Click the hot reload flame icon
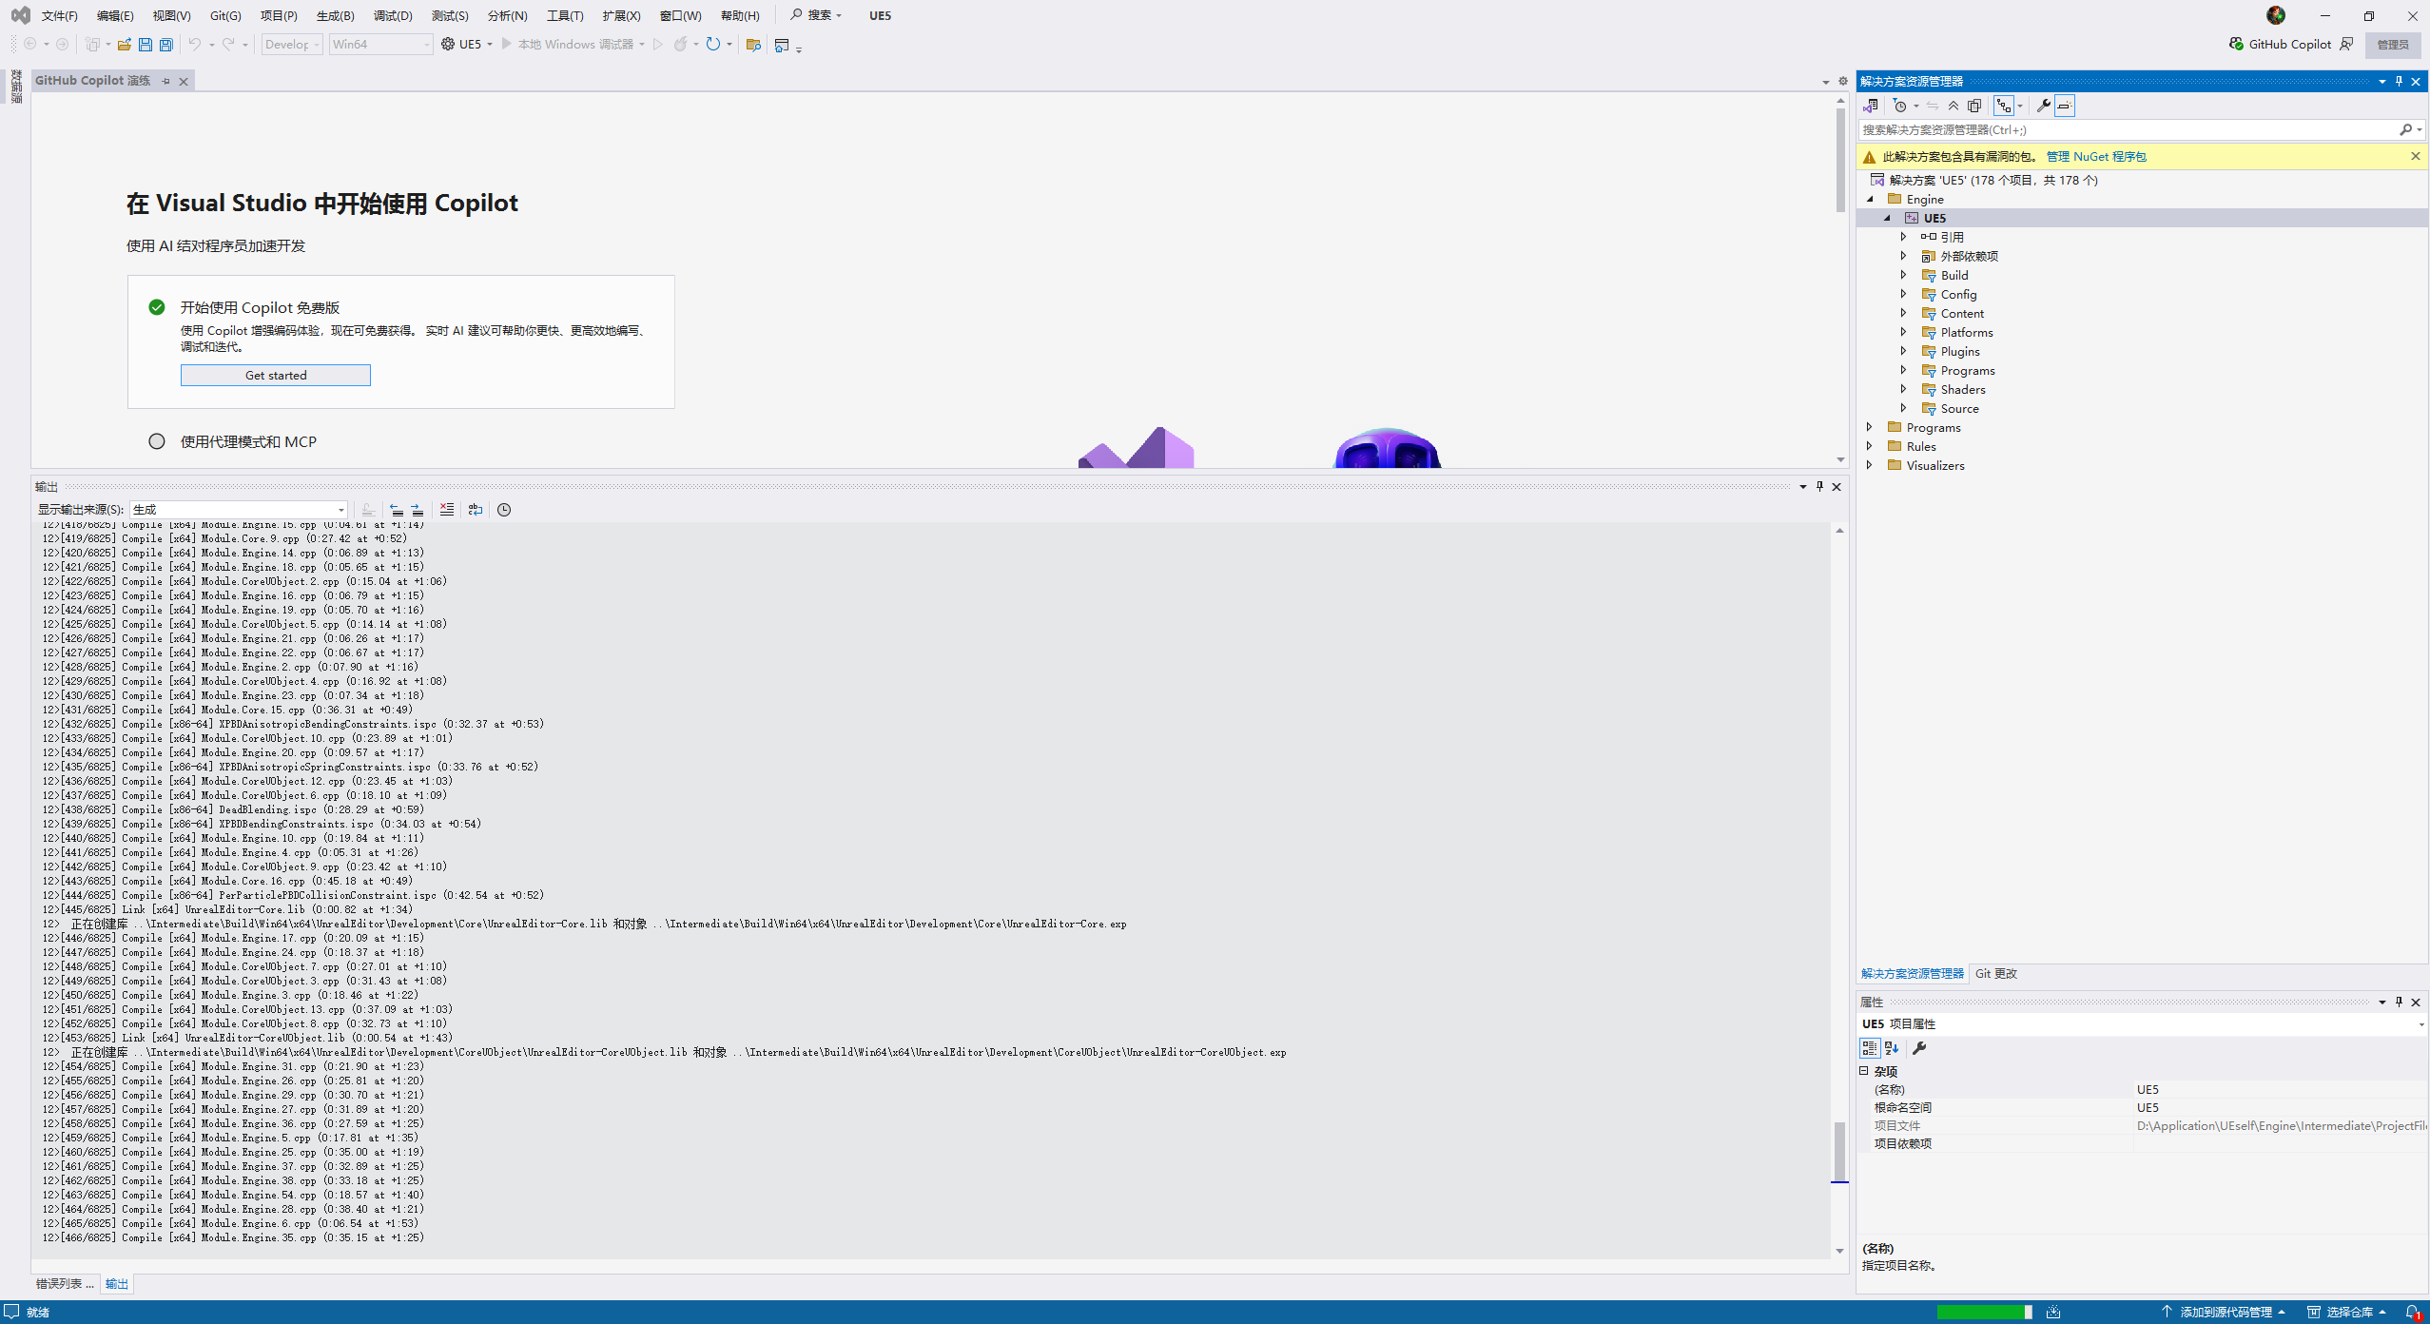The width and height of the screenshot is (2430, 1324). click(x=681, y=45)
